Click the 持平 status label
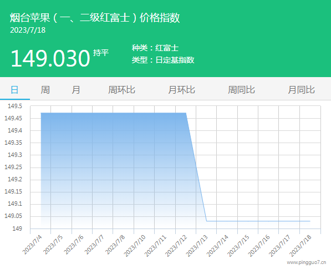 [x=101, y=53]
